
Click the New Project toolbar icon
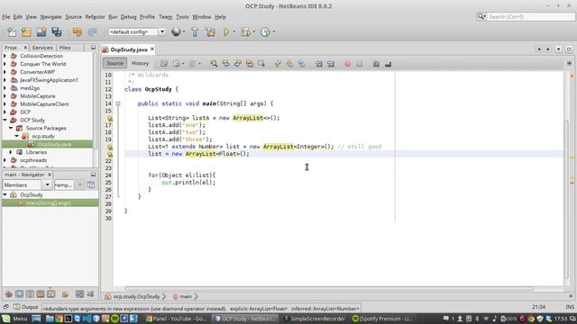26,32
